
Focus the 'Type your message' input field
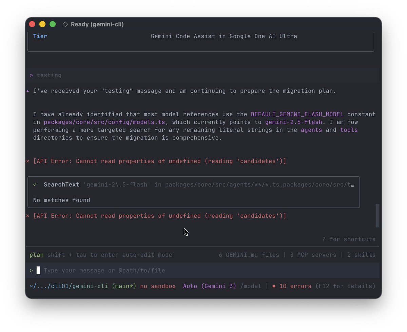tap(203, 270)
